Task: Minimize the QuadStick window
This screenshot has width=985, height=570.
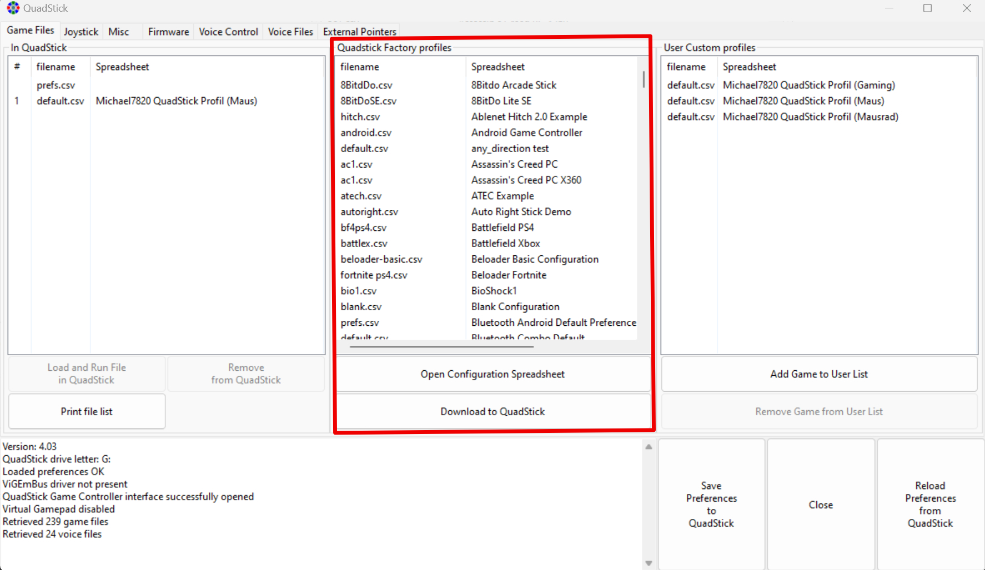Action: pos(889,8)
